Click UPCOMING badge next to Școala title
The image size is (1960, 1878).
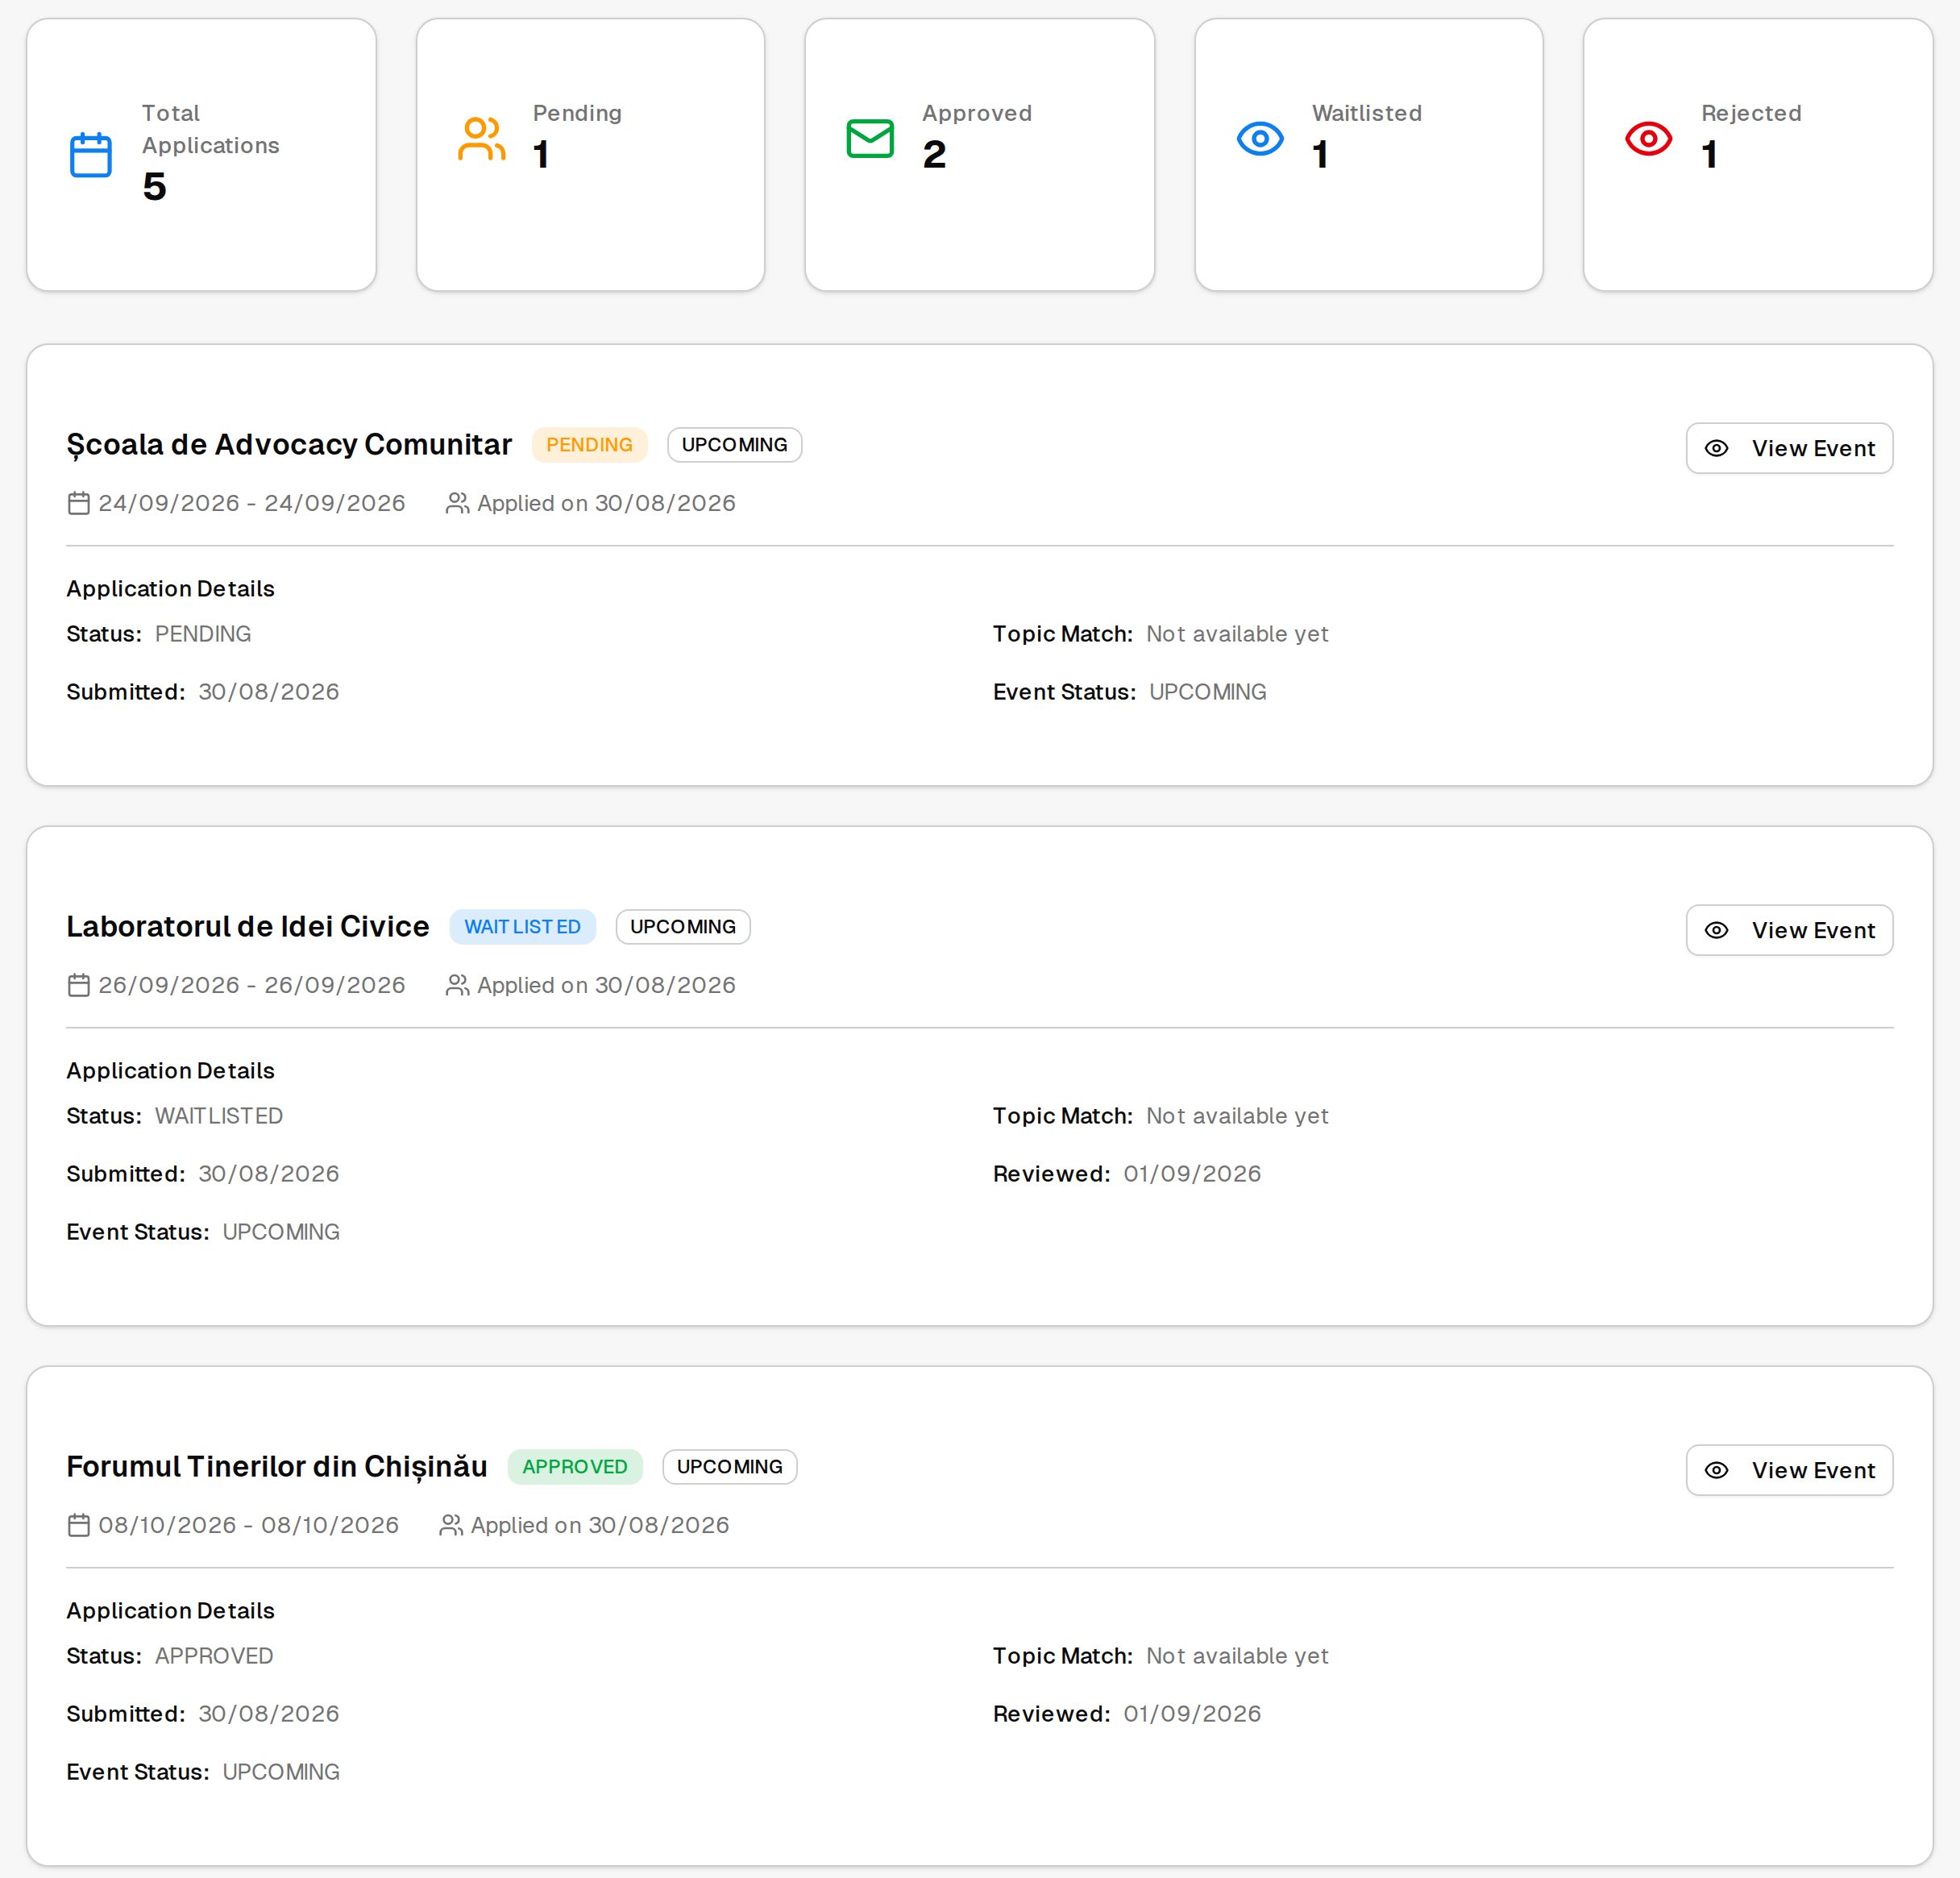pyautogui.click(x=734, y=445)
